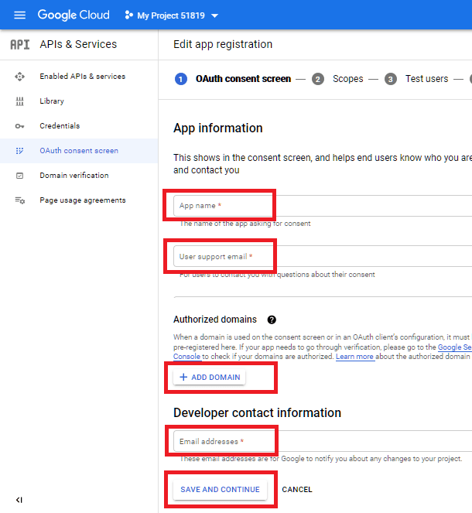The height and width of the screenshot is (513, 472).
Task: Click step 1 circle in stepper
Action: (181, 79)
